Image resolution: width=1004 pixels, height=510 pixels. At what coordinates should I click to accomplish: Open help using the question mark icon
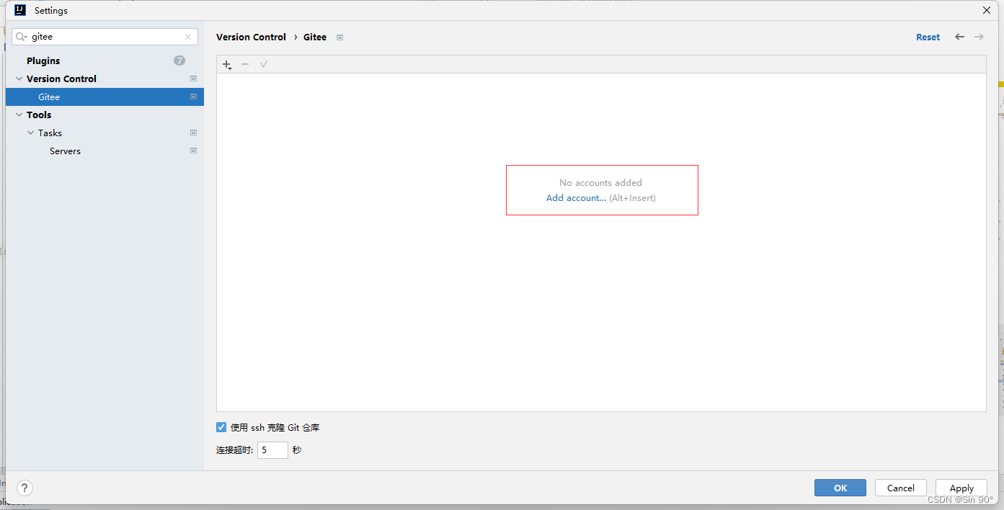coord(24,488)
